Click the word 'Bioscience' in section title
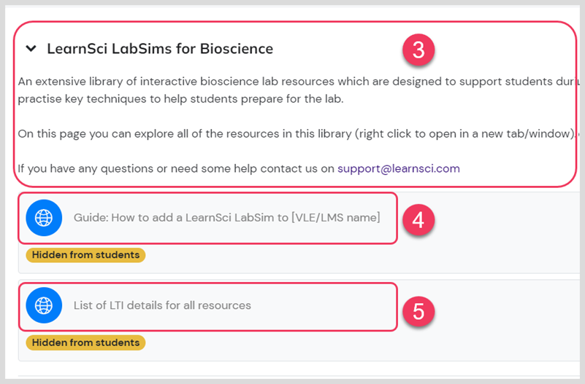 237,49
